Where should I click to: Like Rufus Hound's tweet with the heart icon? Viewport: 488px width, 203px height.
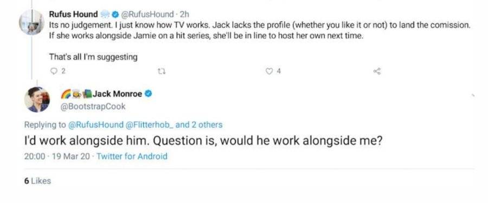269,71
